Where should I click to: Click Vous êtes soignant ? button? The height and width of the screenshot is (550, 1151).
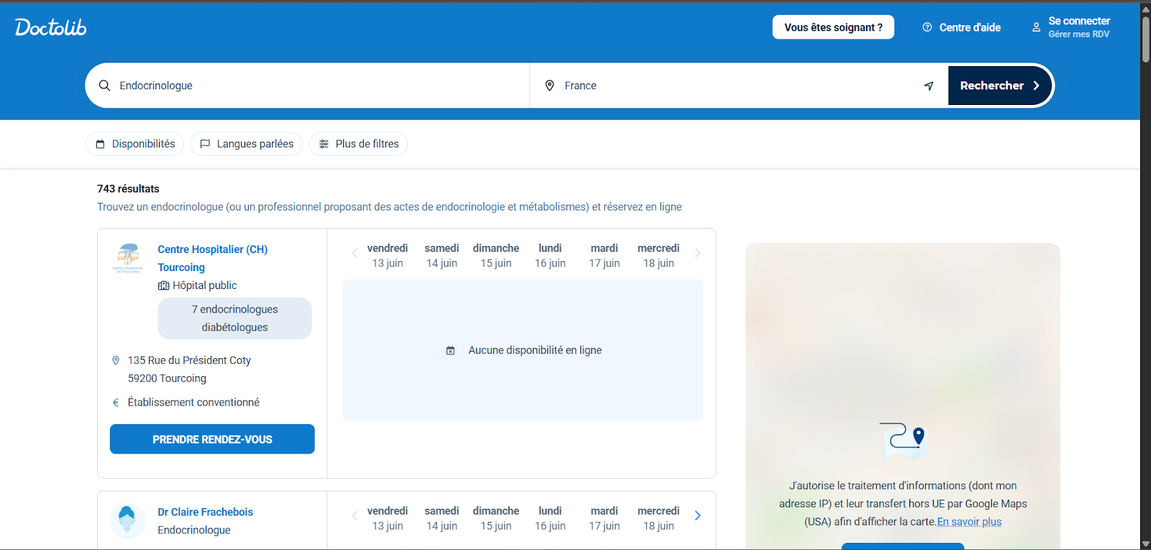click(x=833, y=27)
